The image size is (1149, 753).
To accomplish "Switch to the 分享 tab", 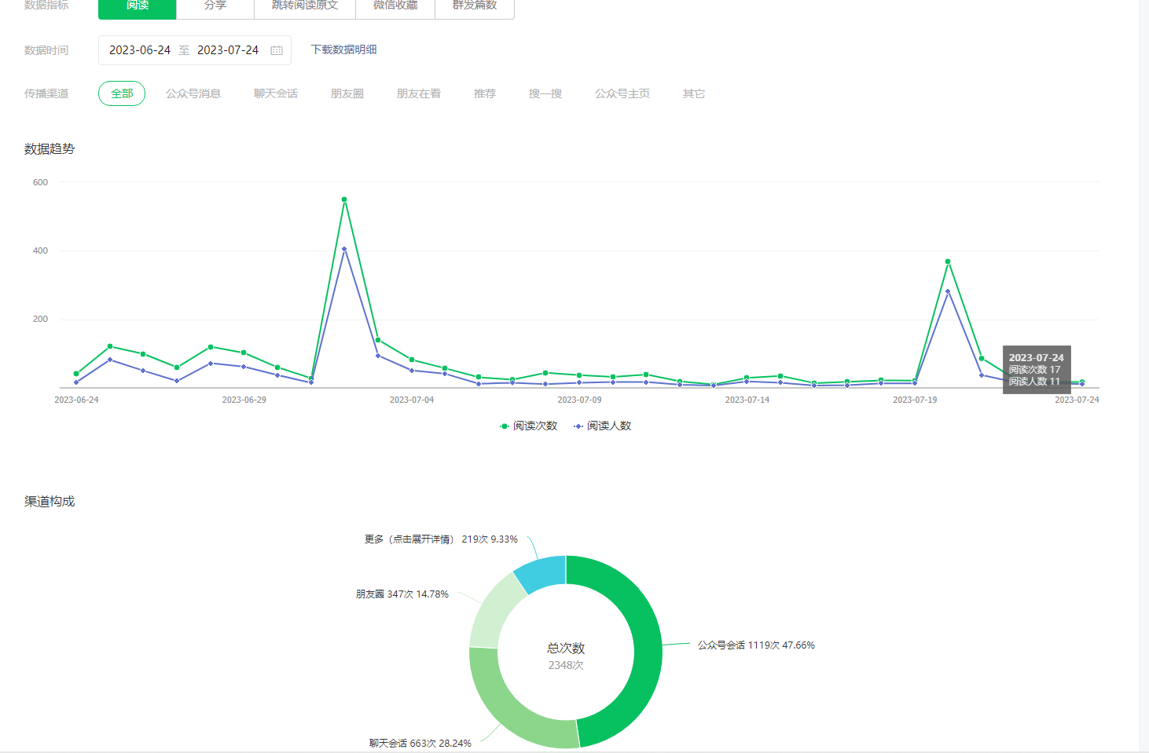I will 215,6.
